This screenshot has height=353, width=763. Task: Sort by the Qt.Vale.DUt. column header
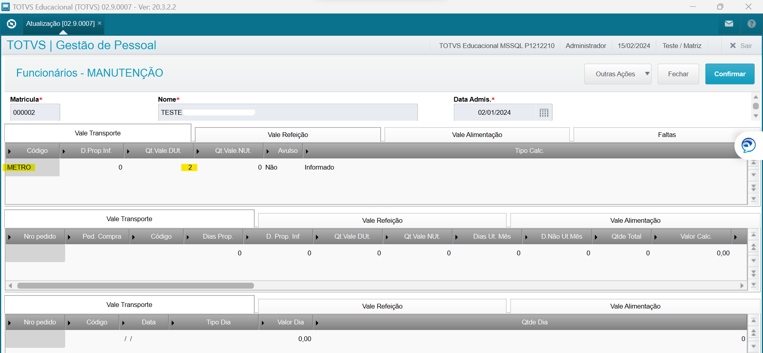pos(163,151)
